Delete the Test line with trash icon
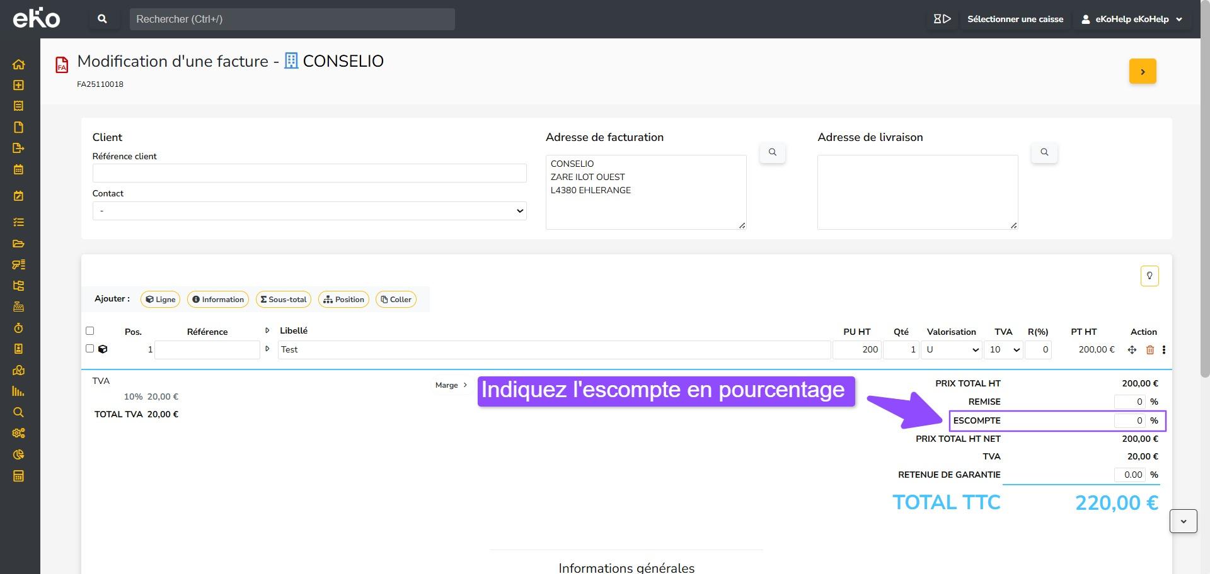The height and width of the screenshot is (574, 1210). [x=1149, y=350]
